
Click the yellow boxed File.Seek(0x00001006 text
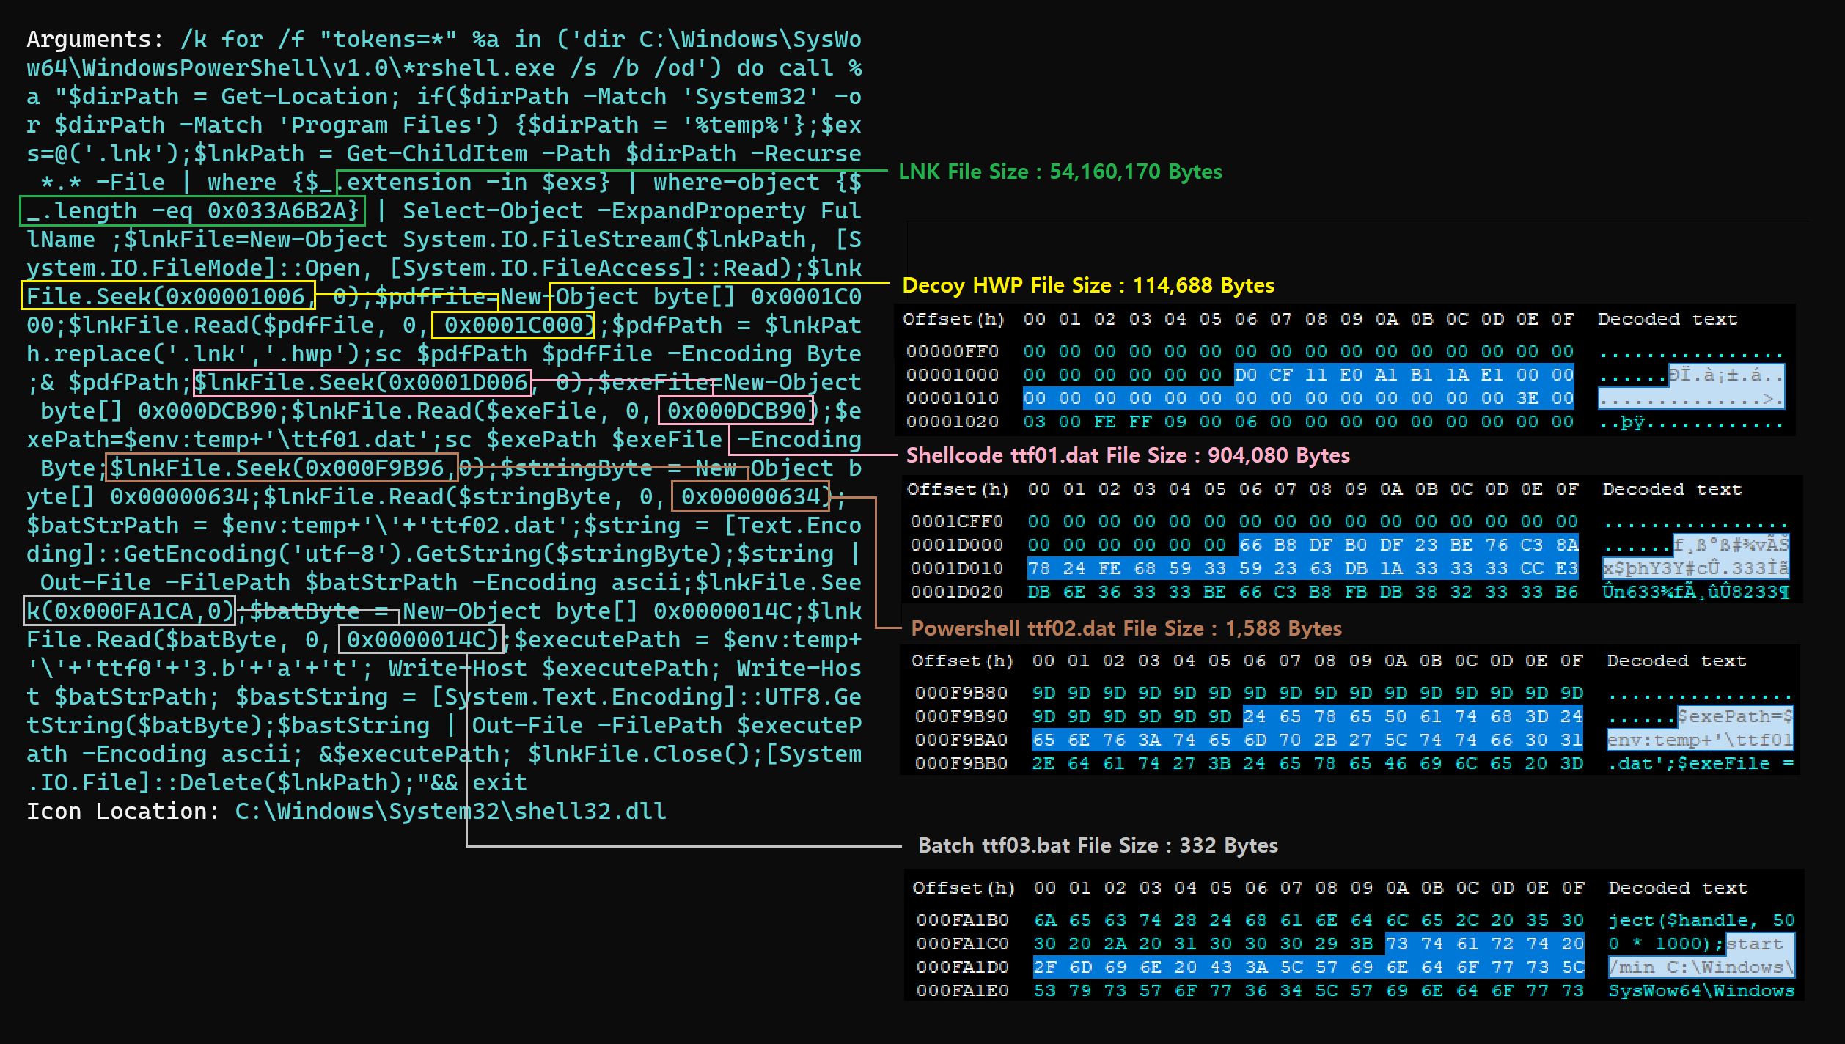click(x=167, y=296)
